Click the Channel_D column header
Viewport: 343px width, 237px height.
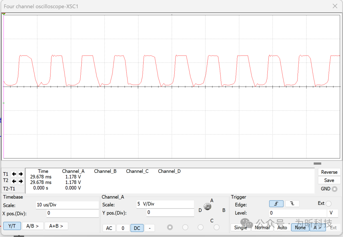tap(169, 171)
